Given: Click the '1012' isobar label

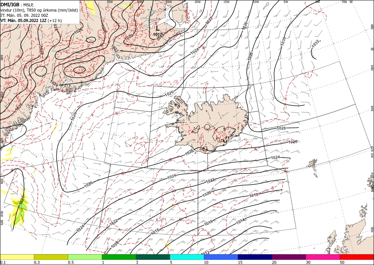Looking at the screenshot, I should pyautogui.click(x=205, y=252).
